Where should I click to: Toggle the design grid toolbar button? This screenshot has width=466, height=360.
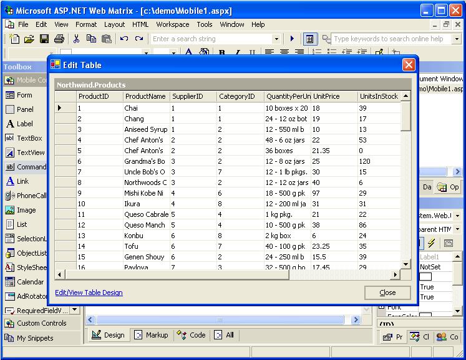[309, 39]
